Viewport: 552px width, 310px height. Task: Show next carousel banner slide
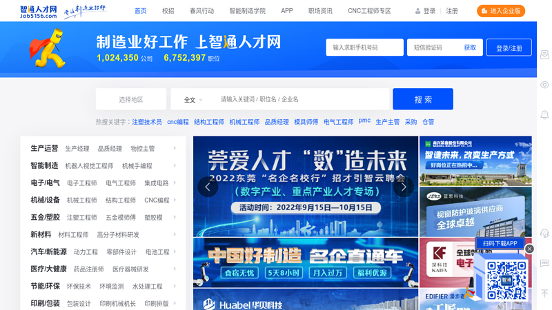coord(404,187)
